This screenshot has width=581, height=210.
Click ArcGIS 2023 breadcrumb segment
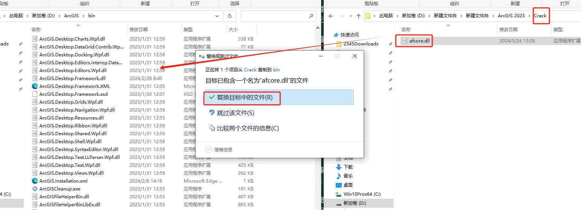pos(511,16)
